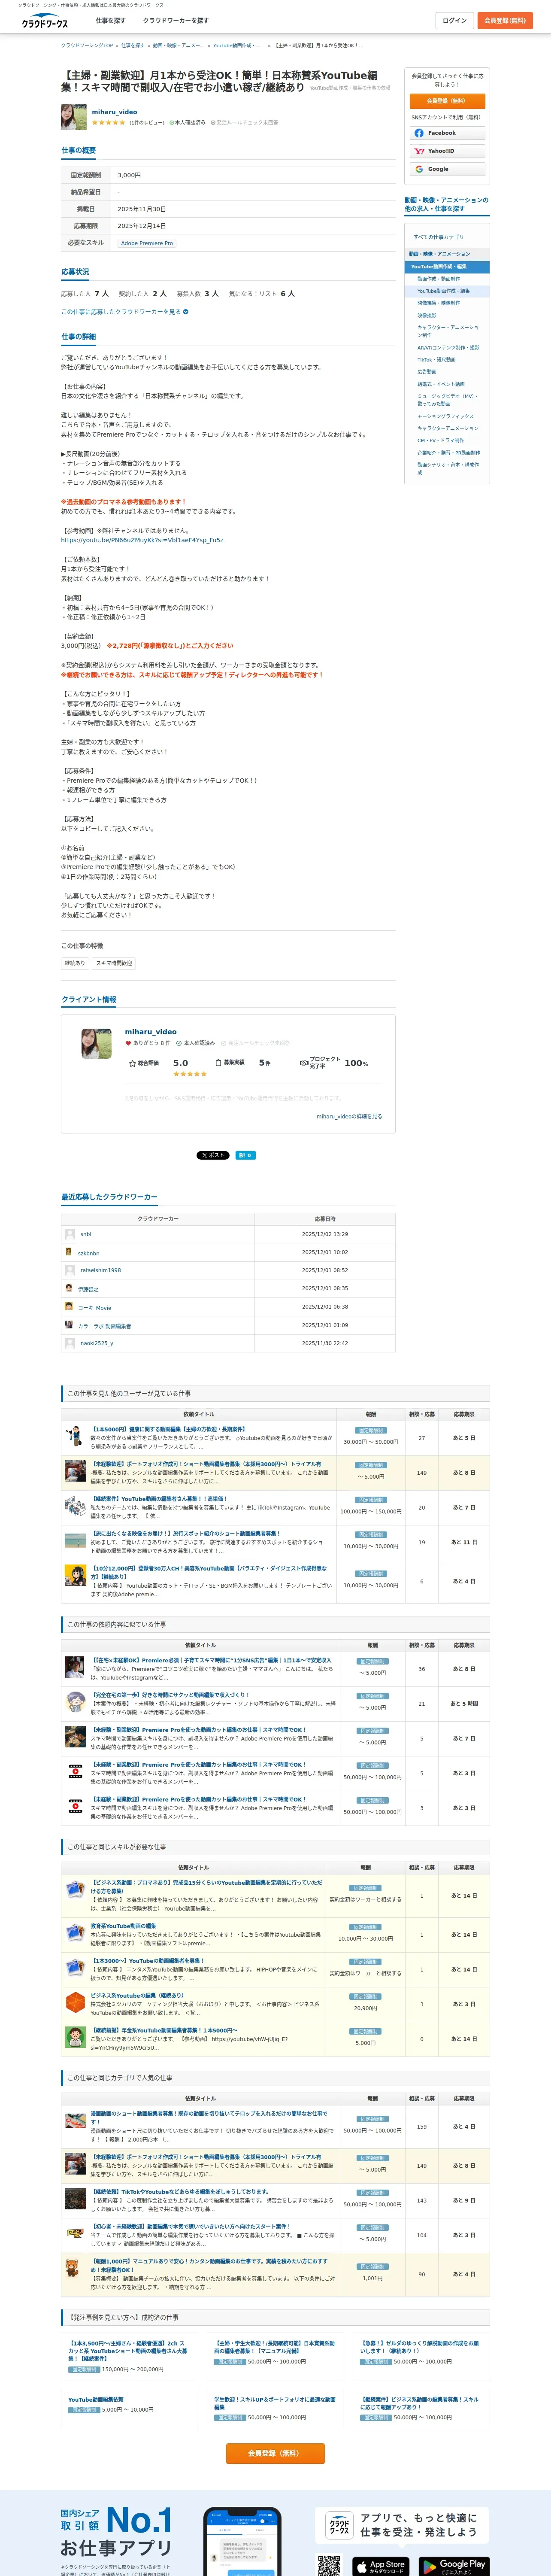Select すべての仕事カテゴリ in sidebar

pos(439,237)
